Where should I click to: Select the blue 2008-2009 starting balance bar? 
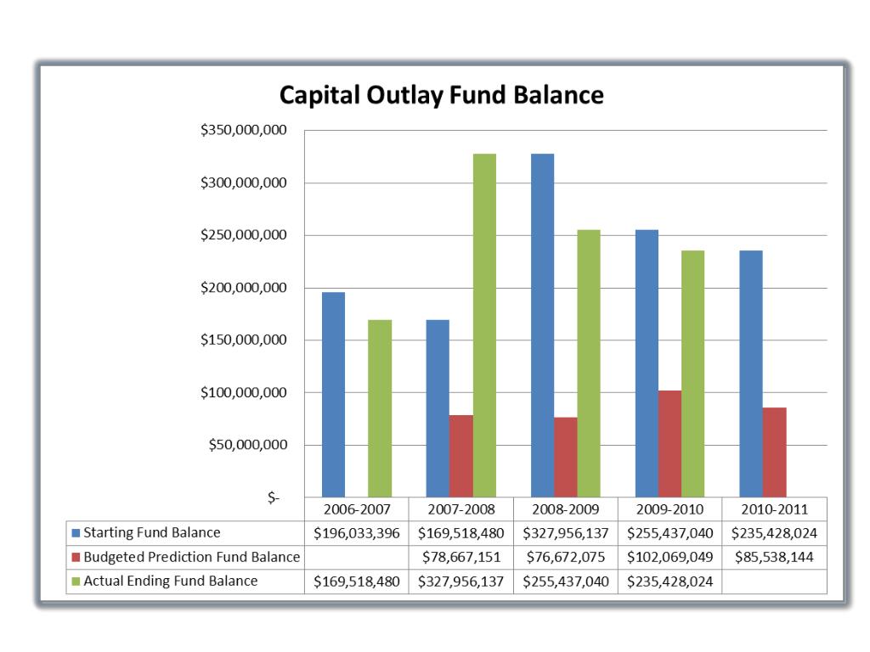coord(542,325)
